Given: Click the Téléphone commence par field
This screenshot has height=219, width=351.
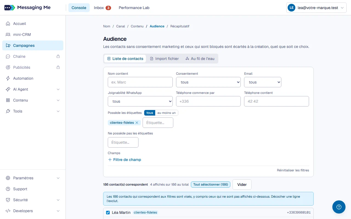Looking at the screenshot, I should coord(208,101).
